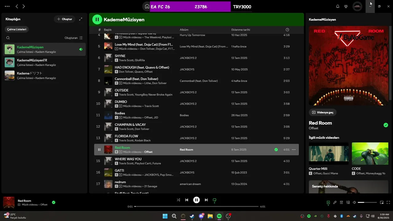Open more options for Red Room row
393x221 pixels.
(x=294, y=150)
